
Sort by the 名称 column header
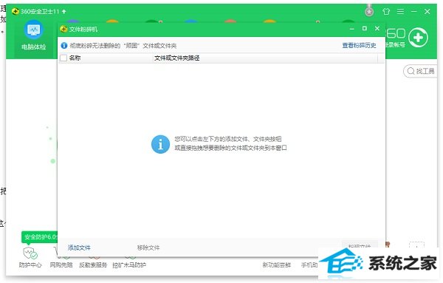tap(75, 58)
